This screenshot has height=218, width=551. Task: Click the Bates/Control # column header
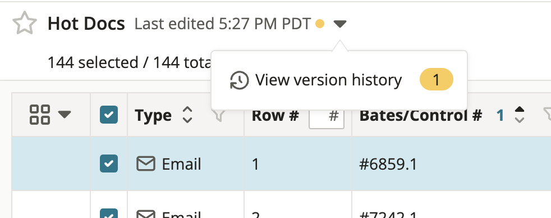(420, 115)
